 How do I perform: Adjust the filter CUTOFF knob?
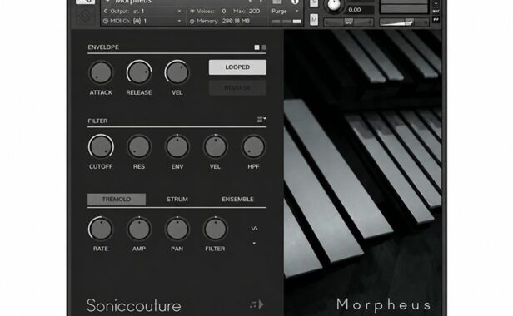[101, 146]
